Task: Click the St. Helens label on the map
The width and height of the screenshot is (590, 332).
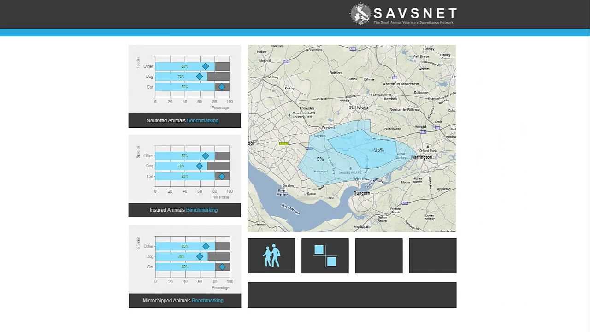Action: [358, 107]
